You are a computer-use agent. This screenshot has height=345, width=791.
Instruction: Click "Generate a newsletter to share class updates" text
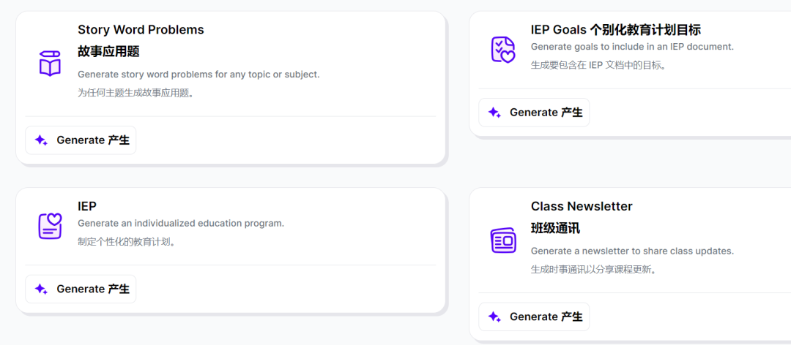click(x=632, y=251)
